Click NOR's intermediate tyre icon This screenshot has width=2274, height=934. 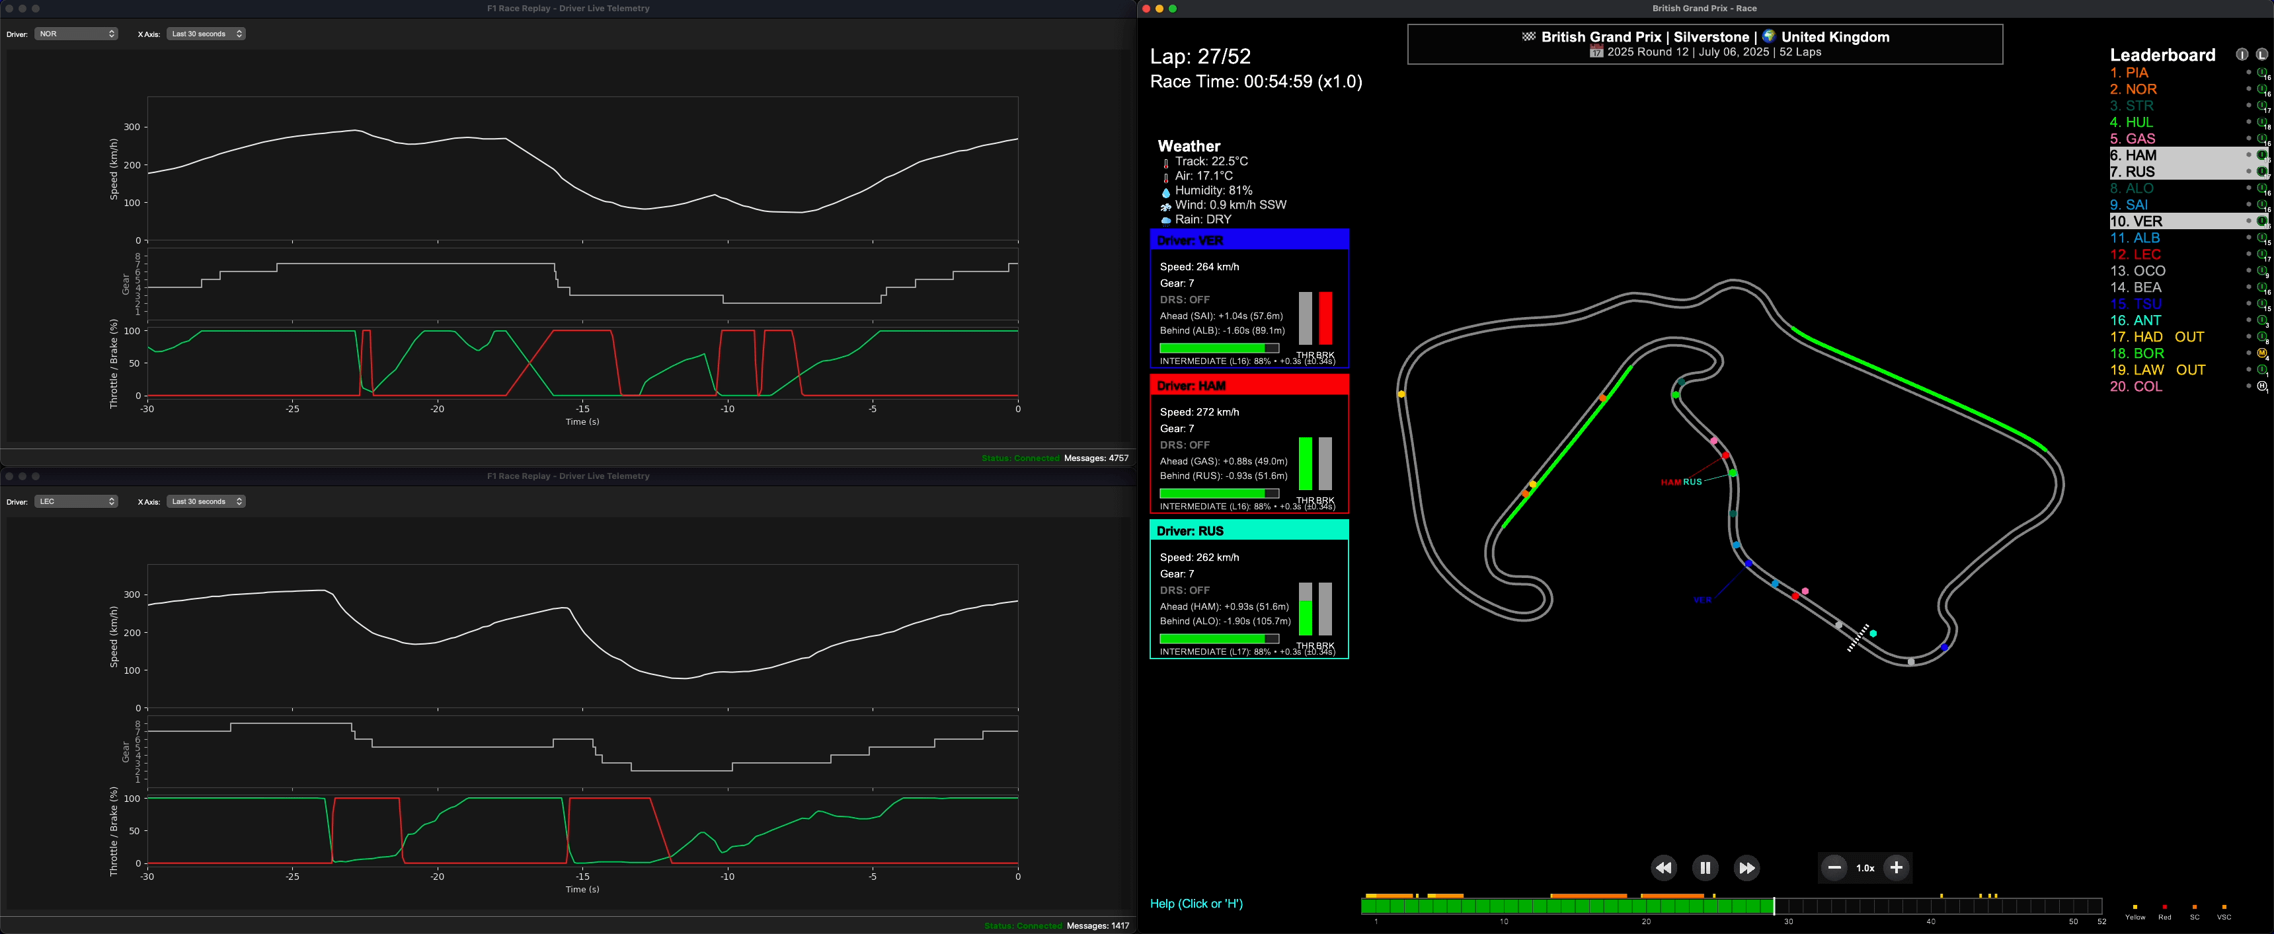2261,89
